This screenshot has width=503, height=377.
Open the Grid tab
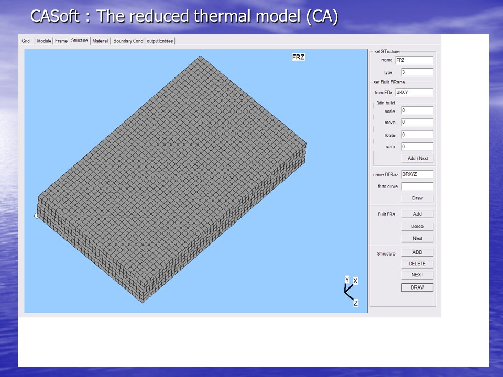[x=26, y=41]
